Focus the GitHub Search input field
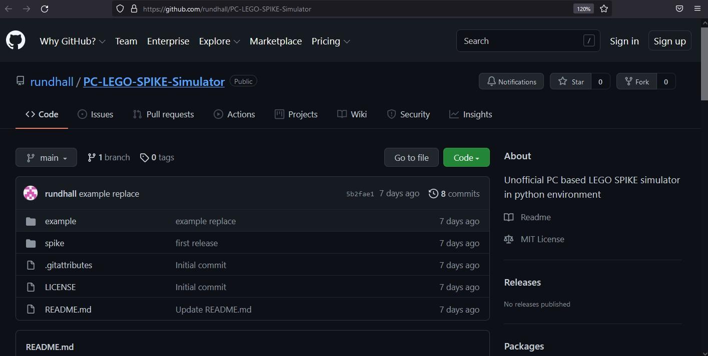This screenshot has height=356, width=708. [528, 41]
